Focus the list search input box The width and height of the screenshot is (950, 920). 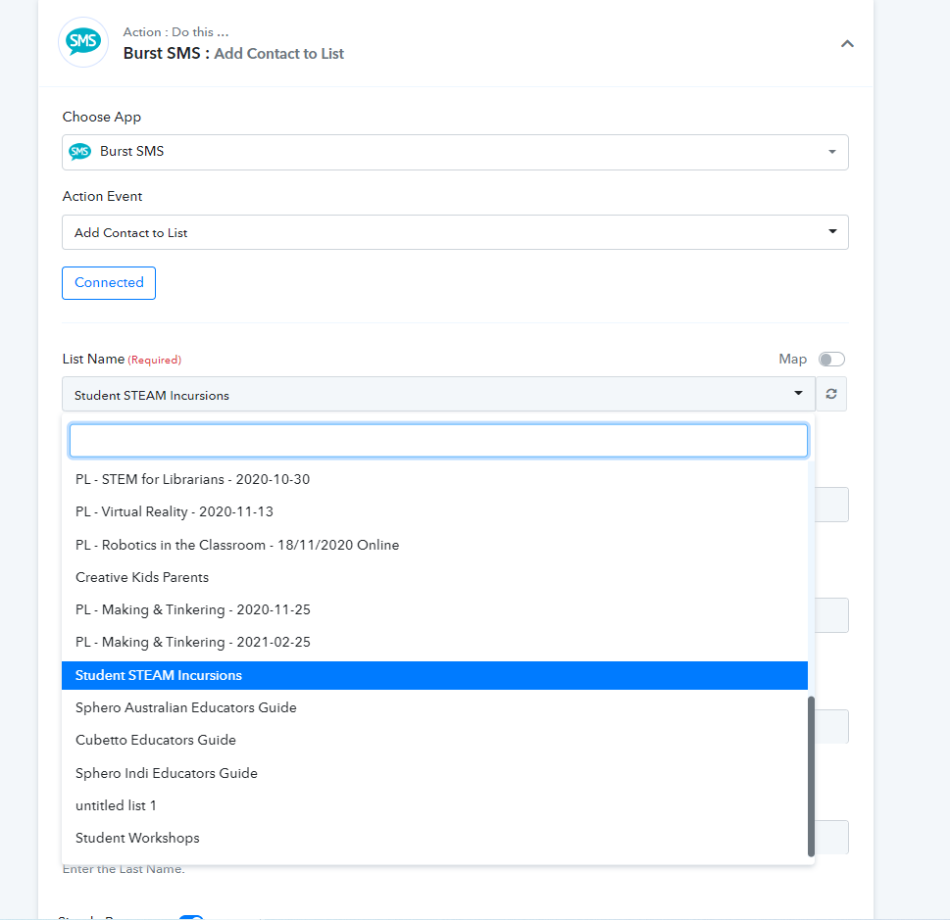[x=438, y=440]
